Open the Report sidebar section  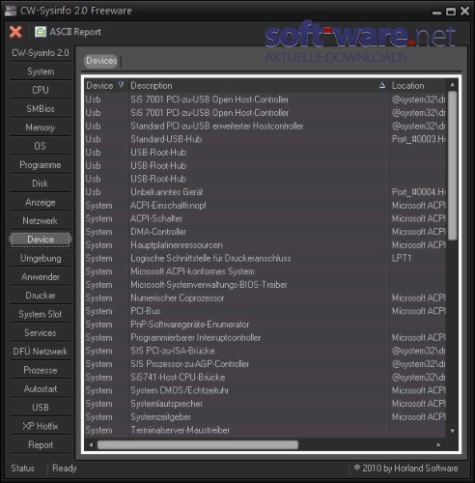coord(41,444)
